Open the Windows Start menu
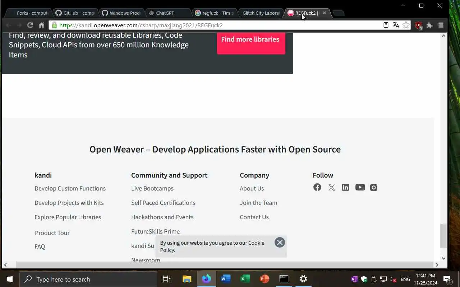This screenshot has height=287, width=460. click(9, 279)
